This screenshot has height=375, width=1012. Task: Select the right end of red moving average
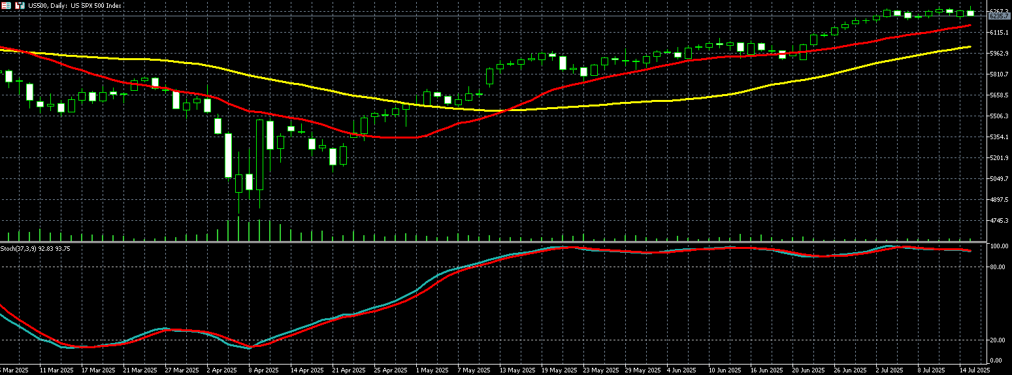click(970, 25)
